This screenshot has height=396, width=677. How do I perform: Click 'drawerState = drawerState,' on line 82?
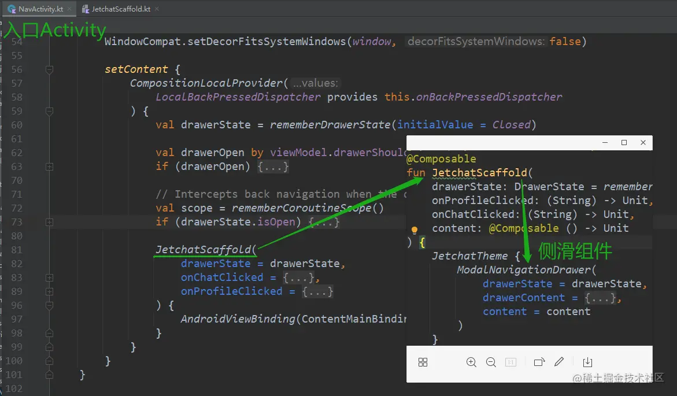(x=263, y=264)
